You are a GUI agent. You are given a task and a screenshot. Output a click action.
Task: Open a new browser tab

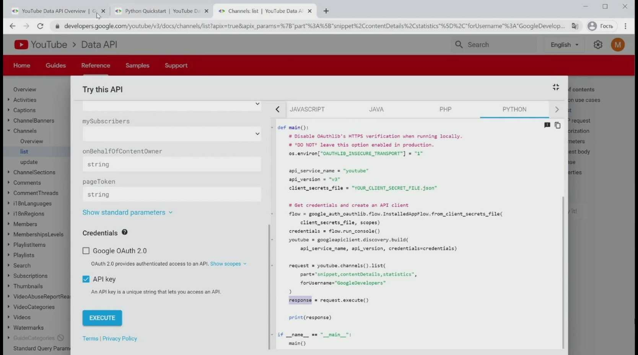click(326, 11)
